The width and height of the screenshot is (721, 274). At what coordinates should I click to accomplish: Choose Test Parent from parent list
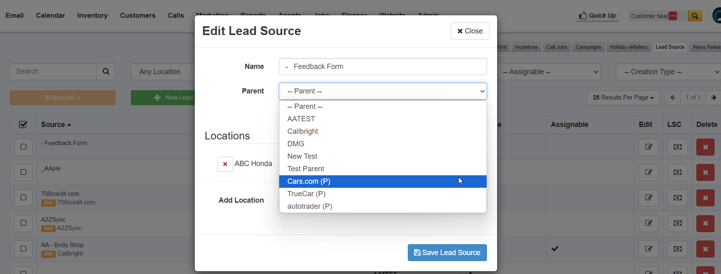(383, 169)
